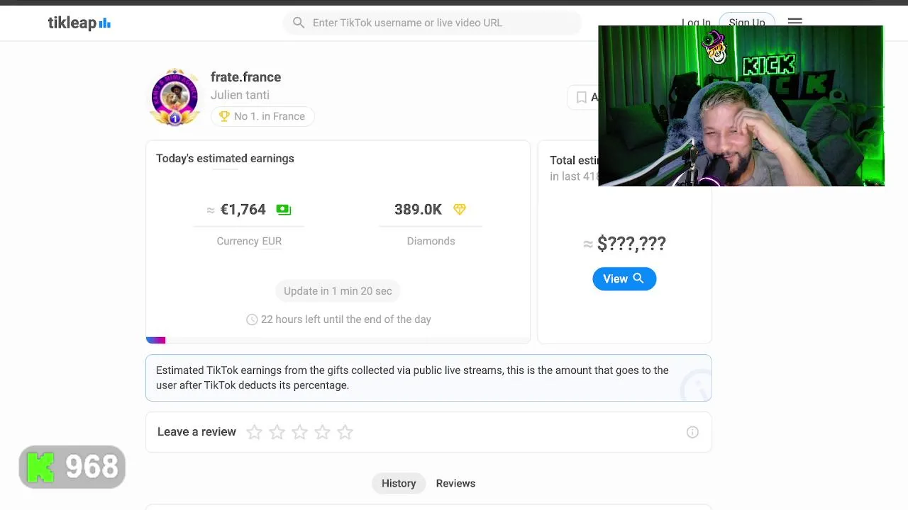This screenshot has height=510, width=908.
Task: Click the search magnifier icon
Action: [299, 23]
